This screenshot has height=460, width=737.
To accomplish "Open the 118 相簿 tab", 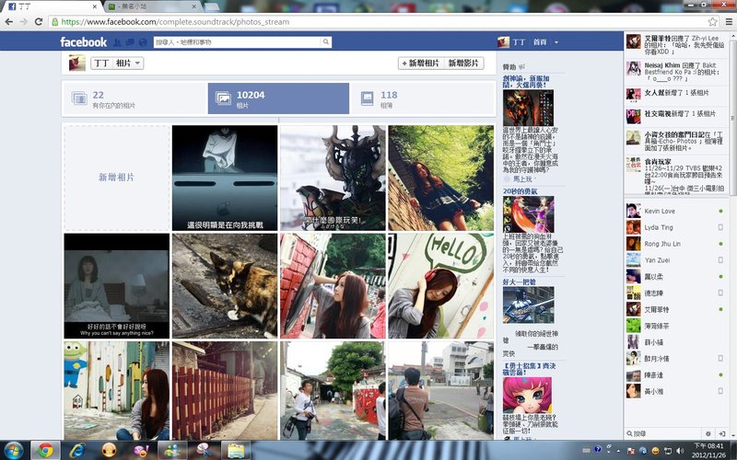I will [423, 98].
